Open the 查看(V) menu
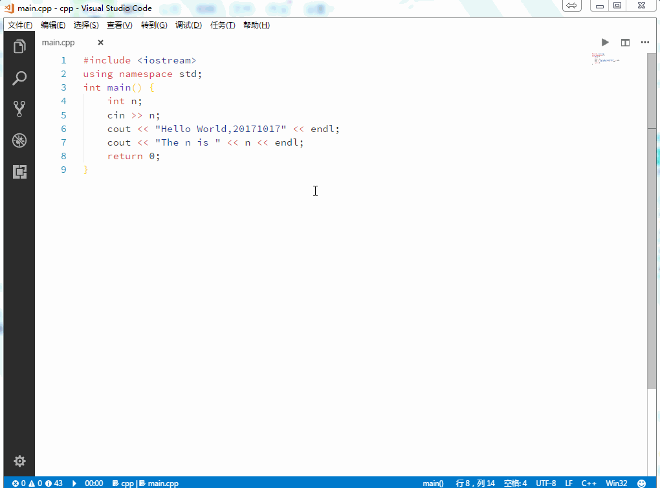660x488 pixels. (120, 25)
